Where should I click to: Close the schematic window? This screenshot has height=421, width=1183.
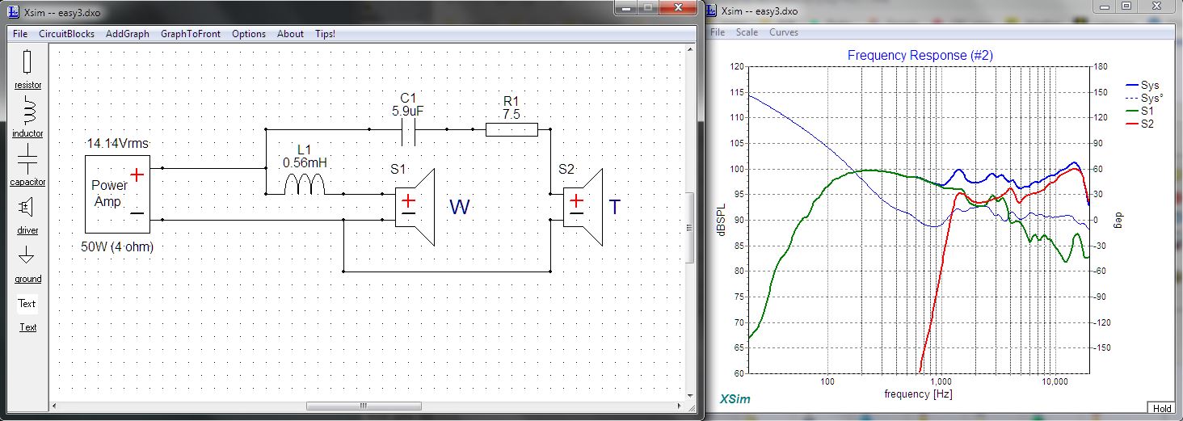pos(677,6)
